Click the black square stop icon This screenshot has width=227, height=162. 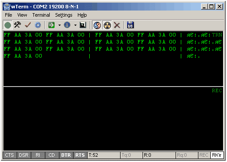pos(83,25)
